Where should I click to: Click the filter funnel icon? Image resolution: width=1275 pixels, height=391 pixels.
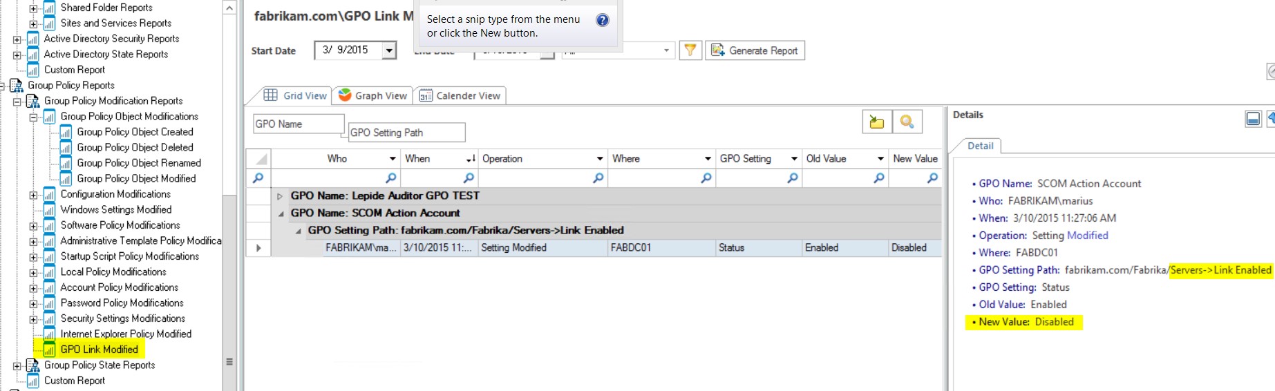[x=690, y=50]
